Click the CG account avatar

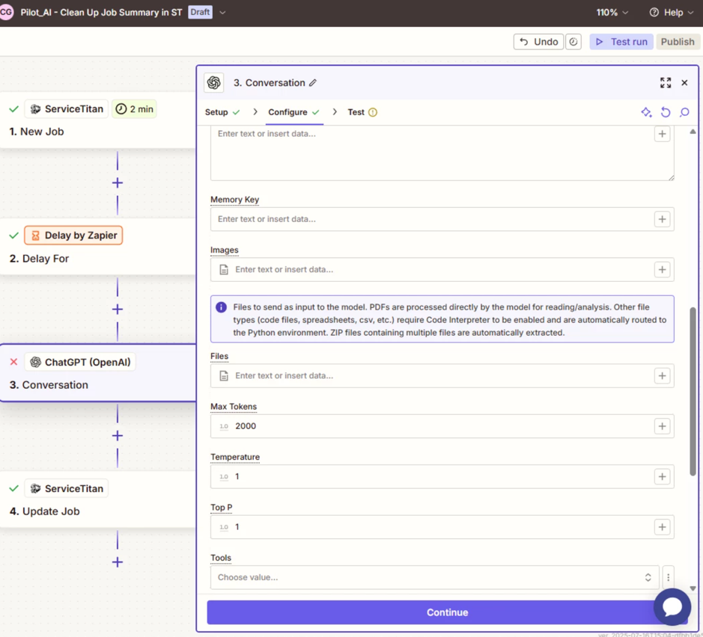point(6,12)
